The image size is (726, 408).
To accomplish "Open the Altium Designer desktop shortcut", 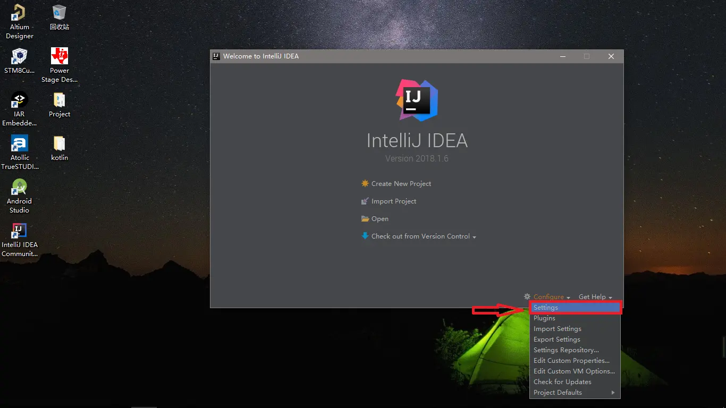I will pyautogui.click(x=20, y=22).
